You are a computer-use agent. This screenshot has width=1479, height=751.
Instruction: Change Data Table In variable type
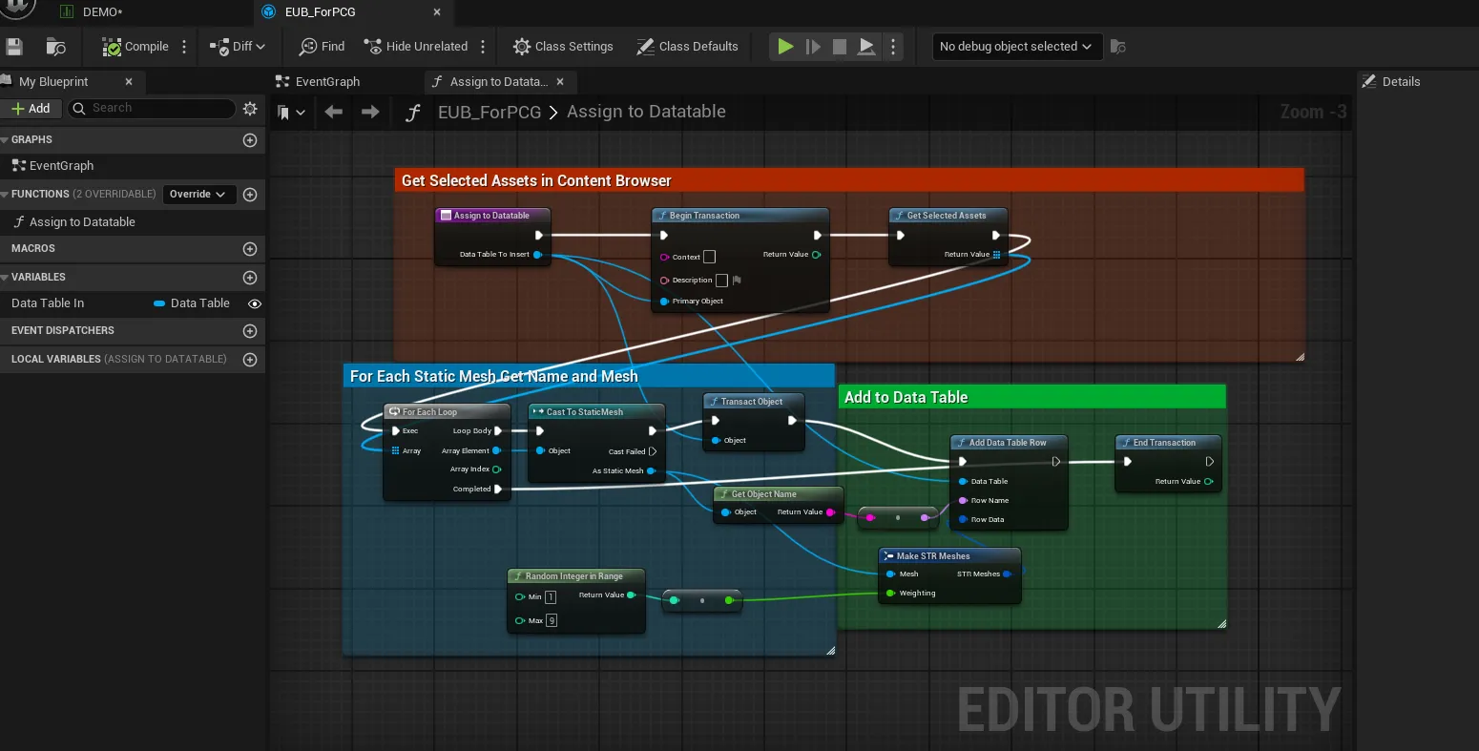click(x=192, y=302)
